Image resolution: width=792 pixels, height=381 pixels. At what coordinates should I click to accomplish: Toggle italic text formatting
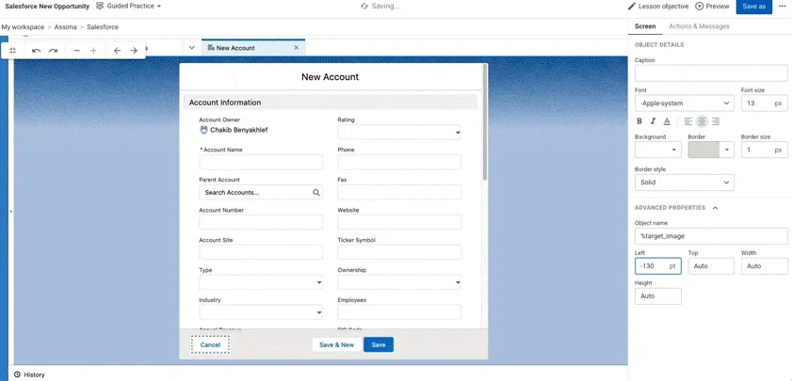point(653,121)
